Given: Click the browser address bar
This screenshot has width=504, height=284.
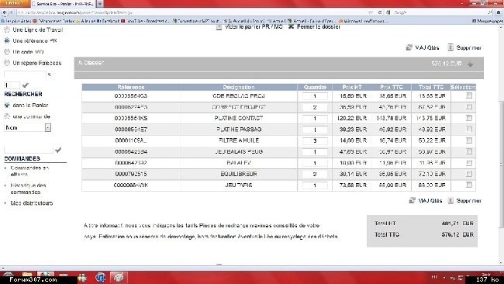Looking at the screenshot, I should pos(193,12).
